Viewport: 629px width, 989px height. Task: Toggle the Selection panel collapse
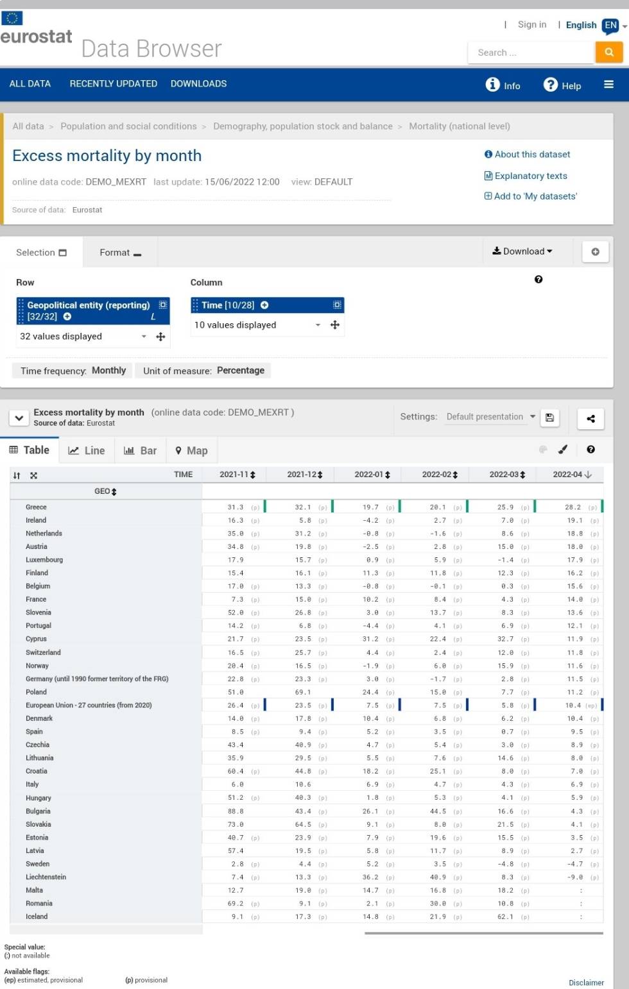(41, 253)
